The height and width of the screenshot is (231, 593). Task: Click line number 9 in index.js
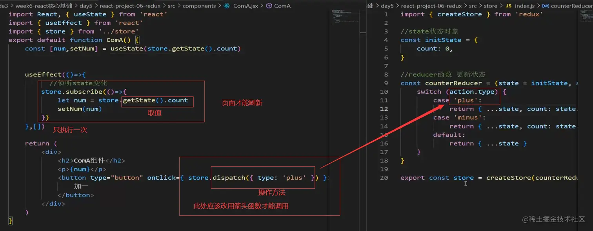click(386, 83)
